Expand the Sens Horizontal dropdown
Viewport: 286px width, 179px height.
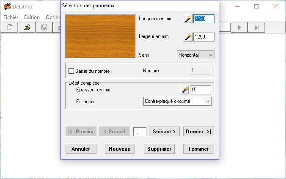click(x=195, y=55)
